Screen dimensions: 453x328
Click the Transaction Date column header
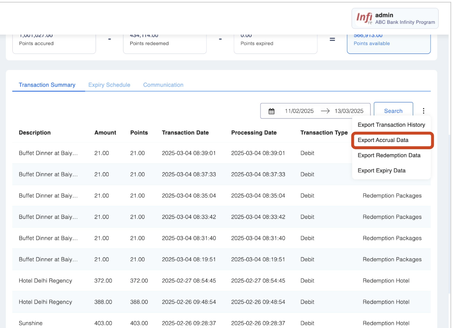coord(185,133)
